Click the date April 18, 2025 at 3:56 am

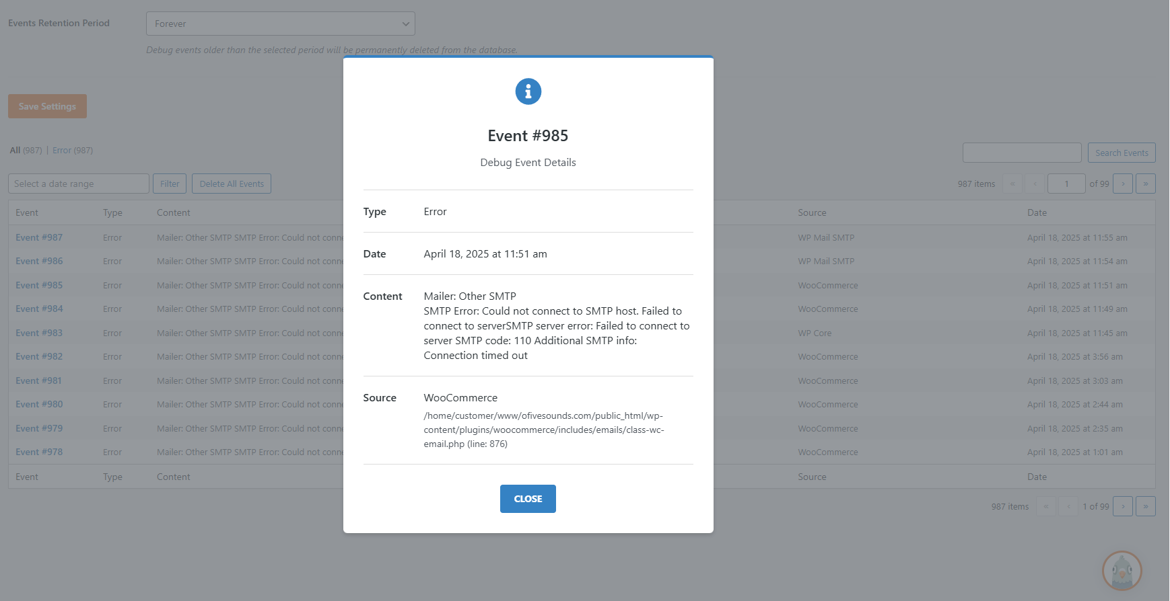click(x=1075, y=356)
